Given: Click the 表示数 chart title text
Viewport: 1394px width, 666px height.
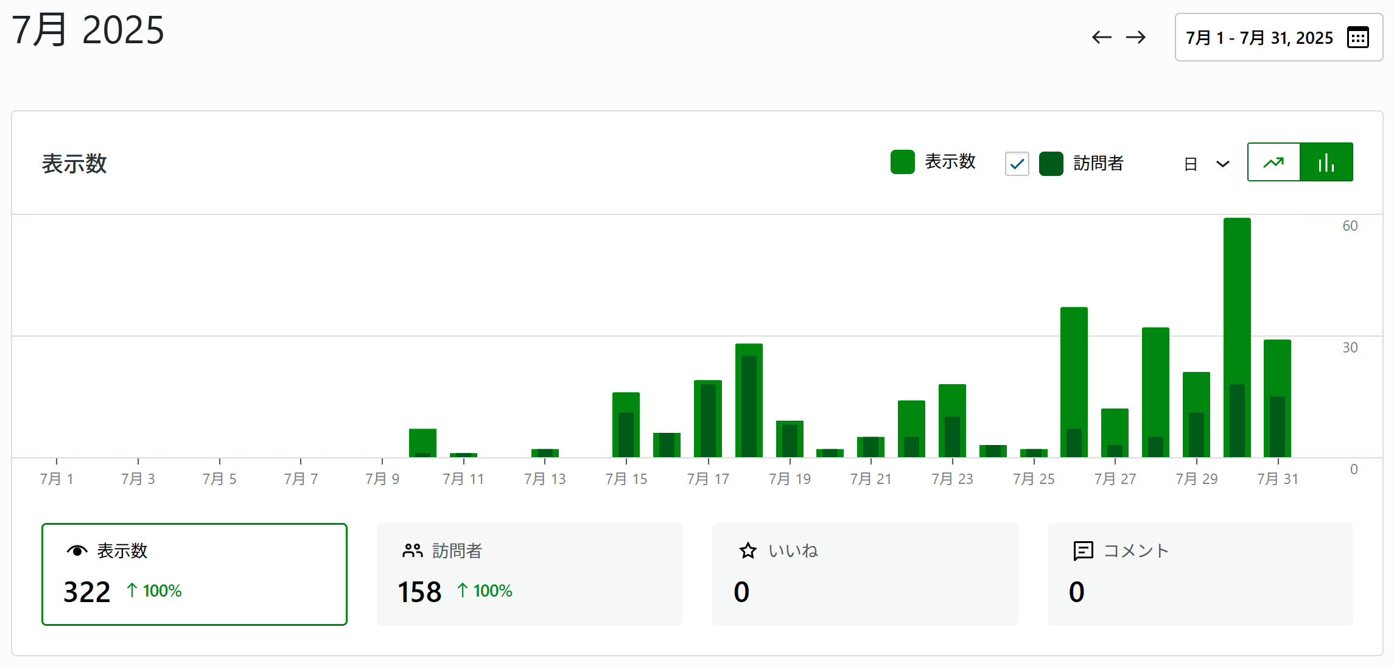Looking at the screenshot, I should (x=74, y=163).
